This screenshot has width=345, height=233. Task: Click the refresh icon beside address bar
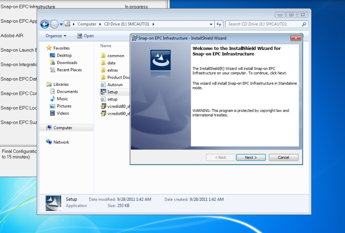[x=219, y=24]
